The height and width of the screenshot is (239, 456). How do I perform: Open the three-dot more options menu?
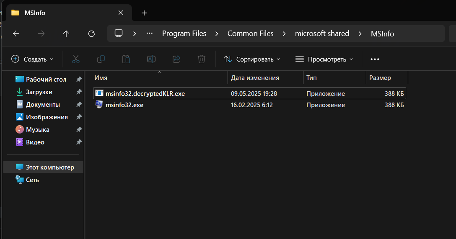point(375,59)
